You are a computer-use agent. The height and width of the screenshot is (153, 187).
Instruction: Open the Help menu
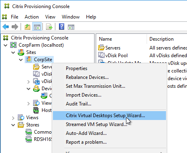click(x=91, y=17)
